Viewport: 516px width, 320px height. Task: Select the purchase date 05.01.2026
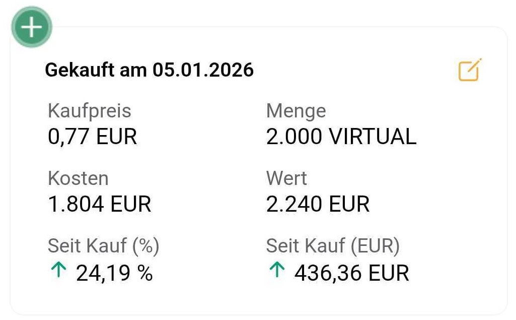pyautogui.click(x=203, y=70)
